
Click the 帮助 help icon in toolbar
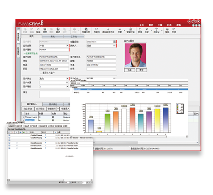coord(167,31)
